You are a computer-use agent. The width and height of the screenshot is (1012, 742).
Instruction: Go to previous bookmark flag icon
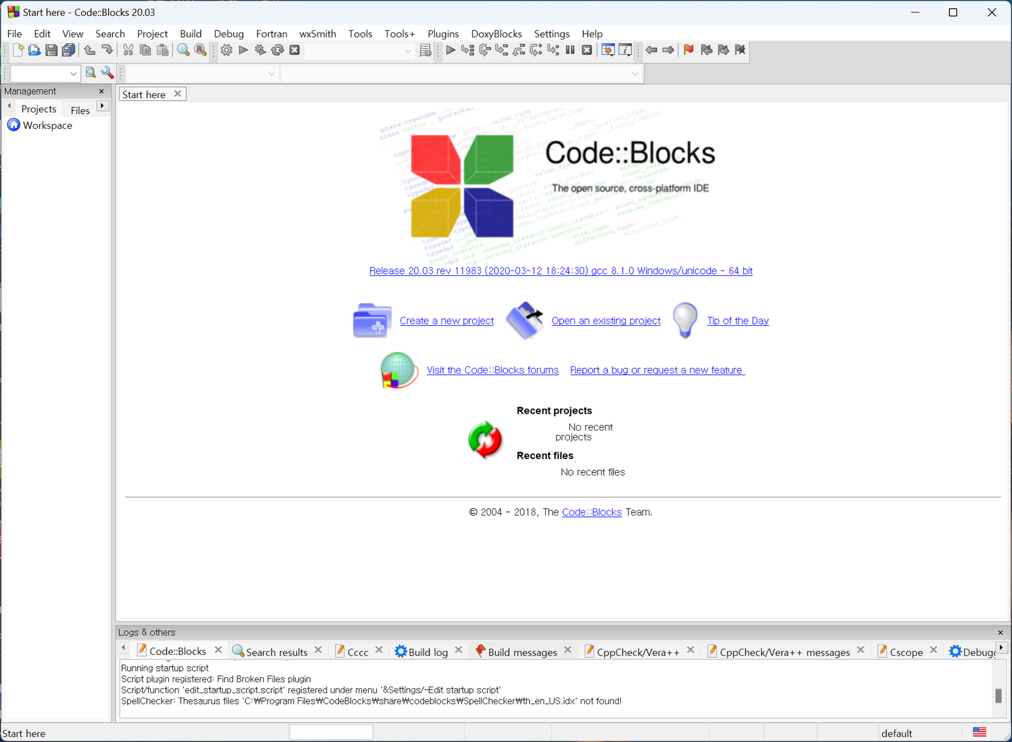point(706,50)
